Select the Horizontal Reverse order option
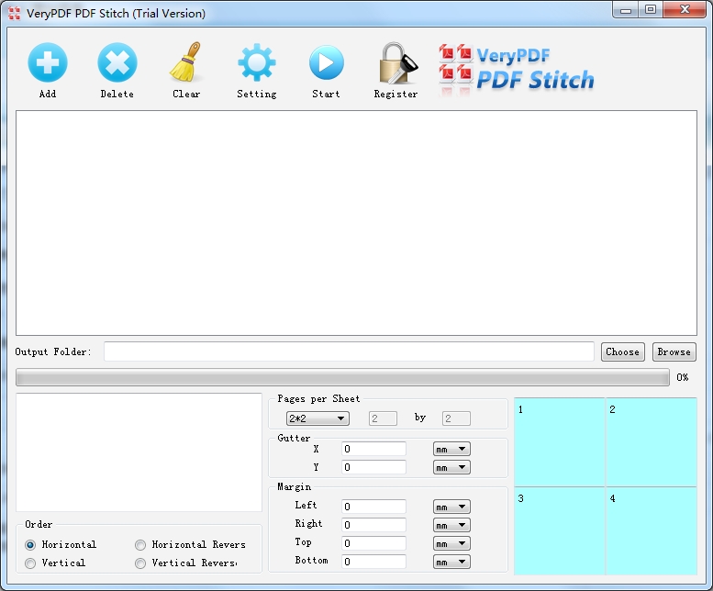The image size is (713, 591). (140, 544)
